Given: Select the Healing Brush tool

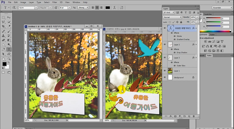Looking at the screenshot, I should pyautogui.click(x=3, y=31).
